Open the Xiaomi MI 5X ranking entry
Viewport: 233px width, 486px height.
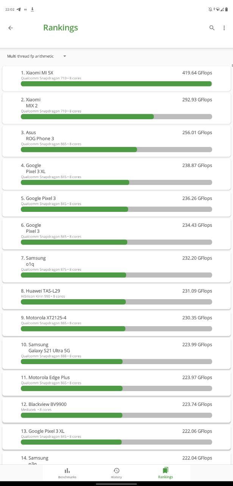pyautogui.click(x=116, y=79)
